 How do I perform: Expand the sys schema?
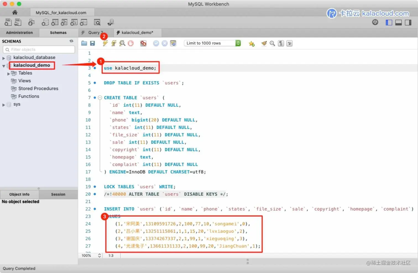point(4,105)
